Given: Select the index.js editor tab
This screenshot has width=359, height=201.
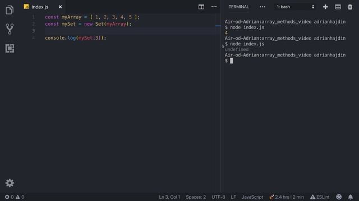Looking at the screenshot, I should pyautogui.click(x=43, y=7).
